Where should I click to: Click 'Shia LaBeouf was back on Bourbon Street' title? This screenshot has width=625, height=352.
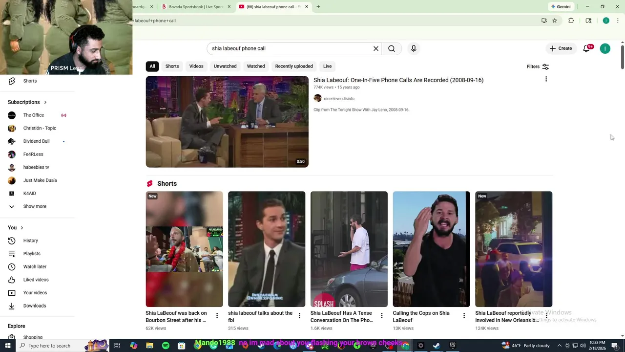pyautogui.click(x=176, y=317)
